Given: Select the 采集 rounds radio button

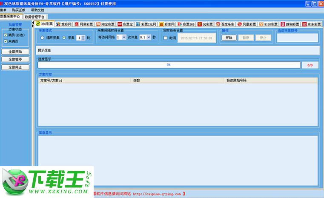Looking at the screenshot, I should click(x=64, y=37).
